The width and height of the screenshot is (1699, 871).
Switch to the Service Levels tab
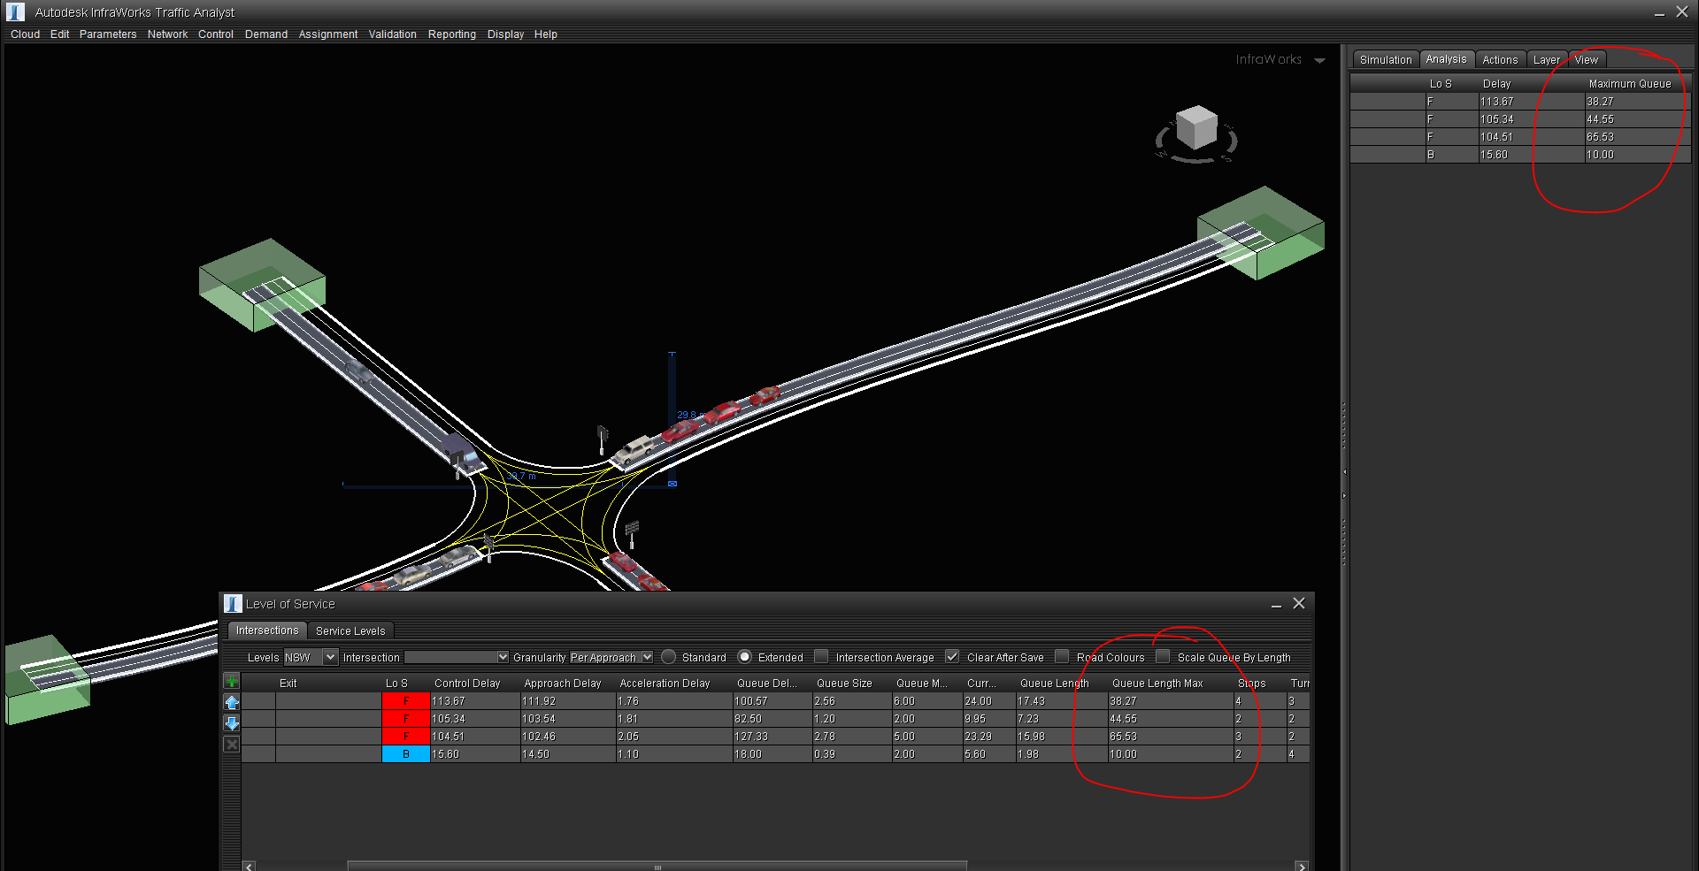click(x=350, y=630)
